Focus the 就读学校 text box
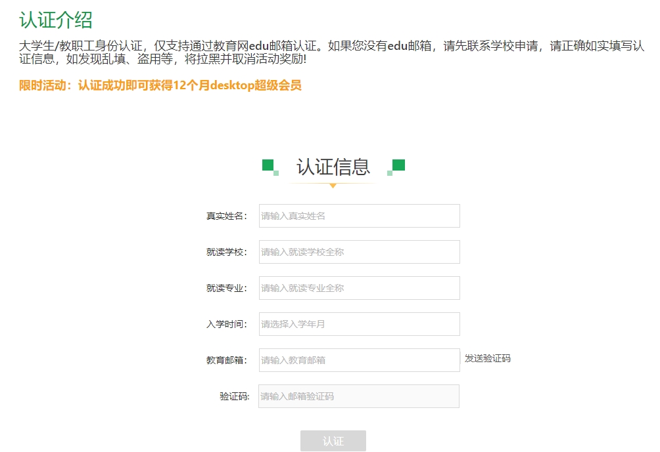Screen dimensions: 660x452 click(359, 252)
